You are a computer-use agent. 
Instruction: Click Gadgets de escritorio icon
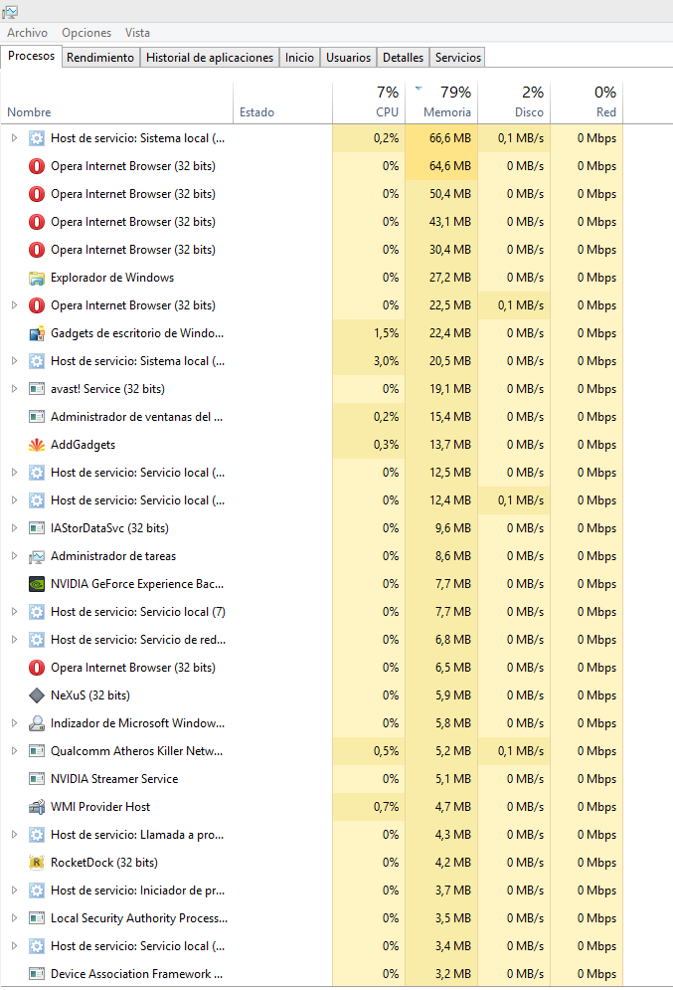point(37,333)
